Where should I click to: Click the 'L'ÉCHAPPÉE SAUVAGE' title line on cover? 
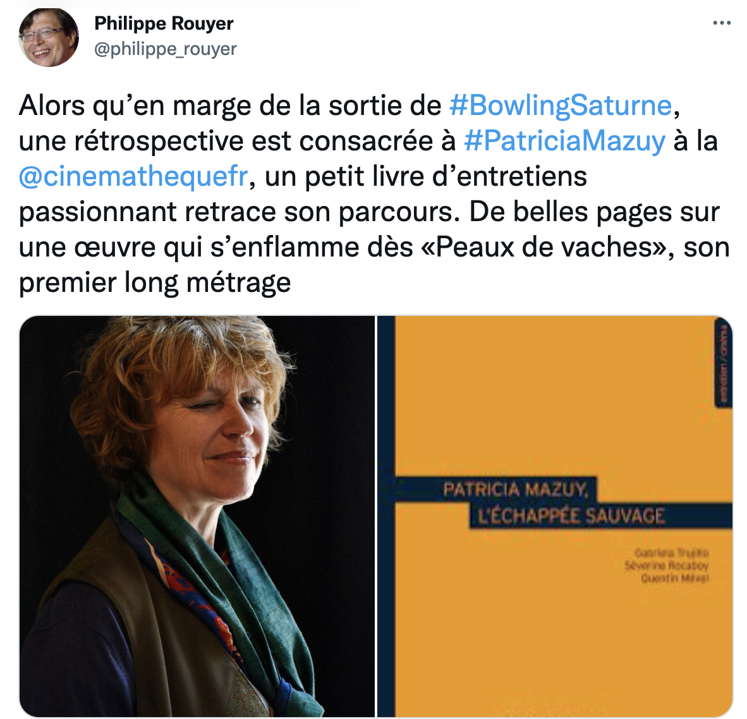571,516
